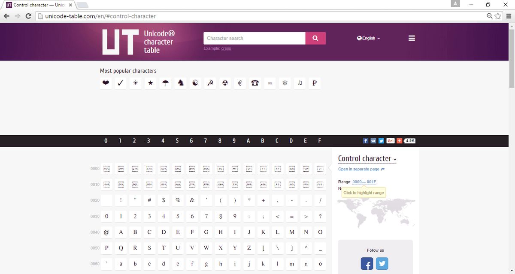Open the table in separate page
Image resolution: width=515 pixels, height=274 pixels.
pyautogui.click(x=359, y=169)
